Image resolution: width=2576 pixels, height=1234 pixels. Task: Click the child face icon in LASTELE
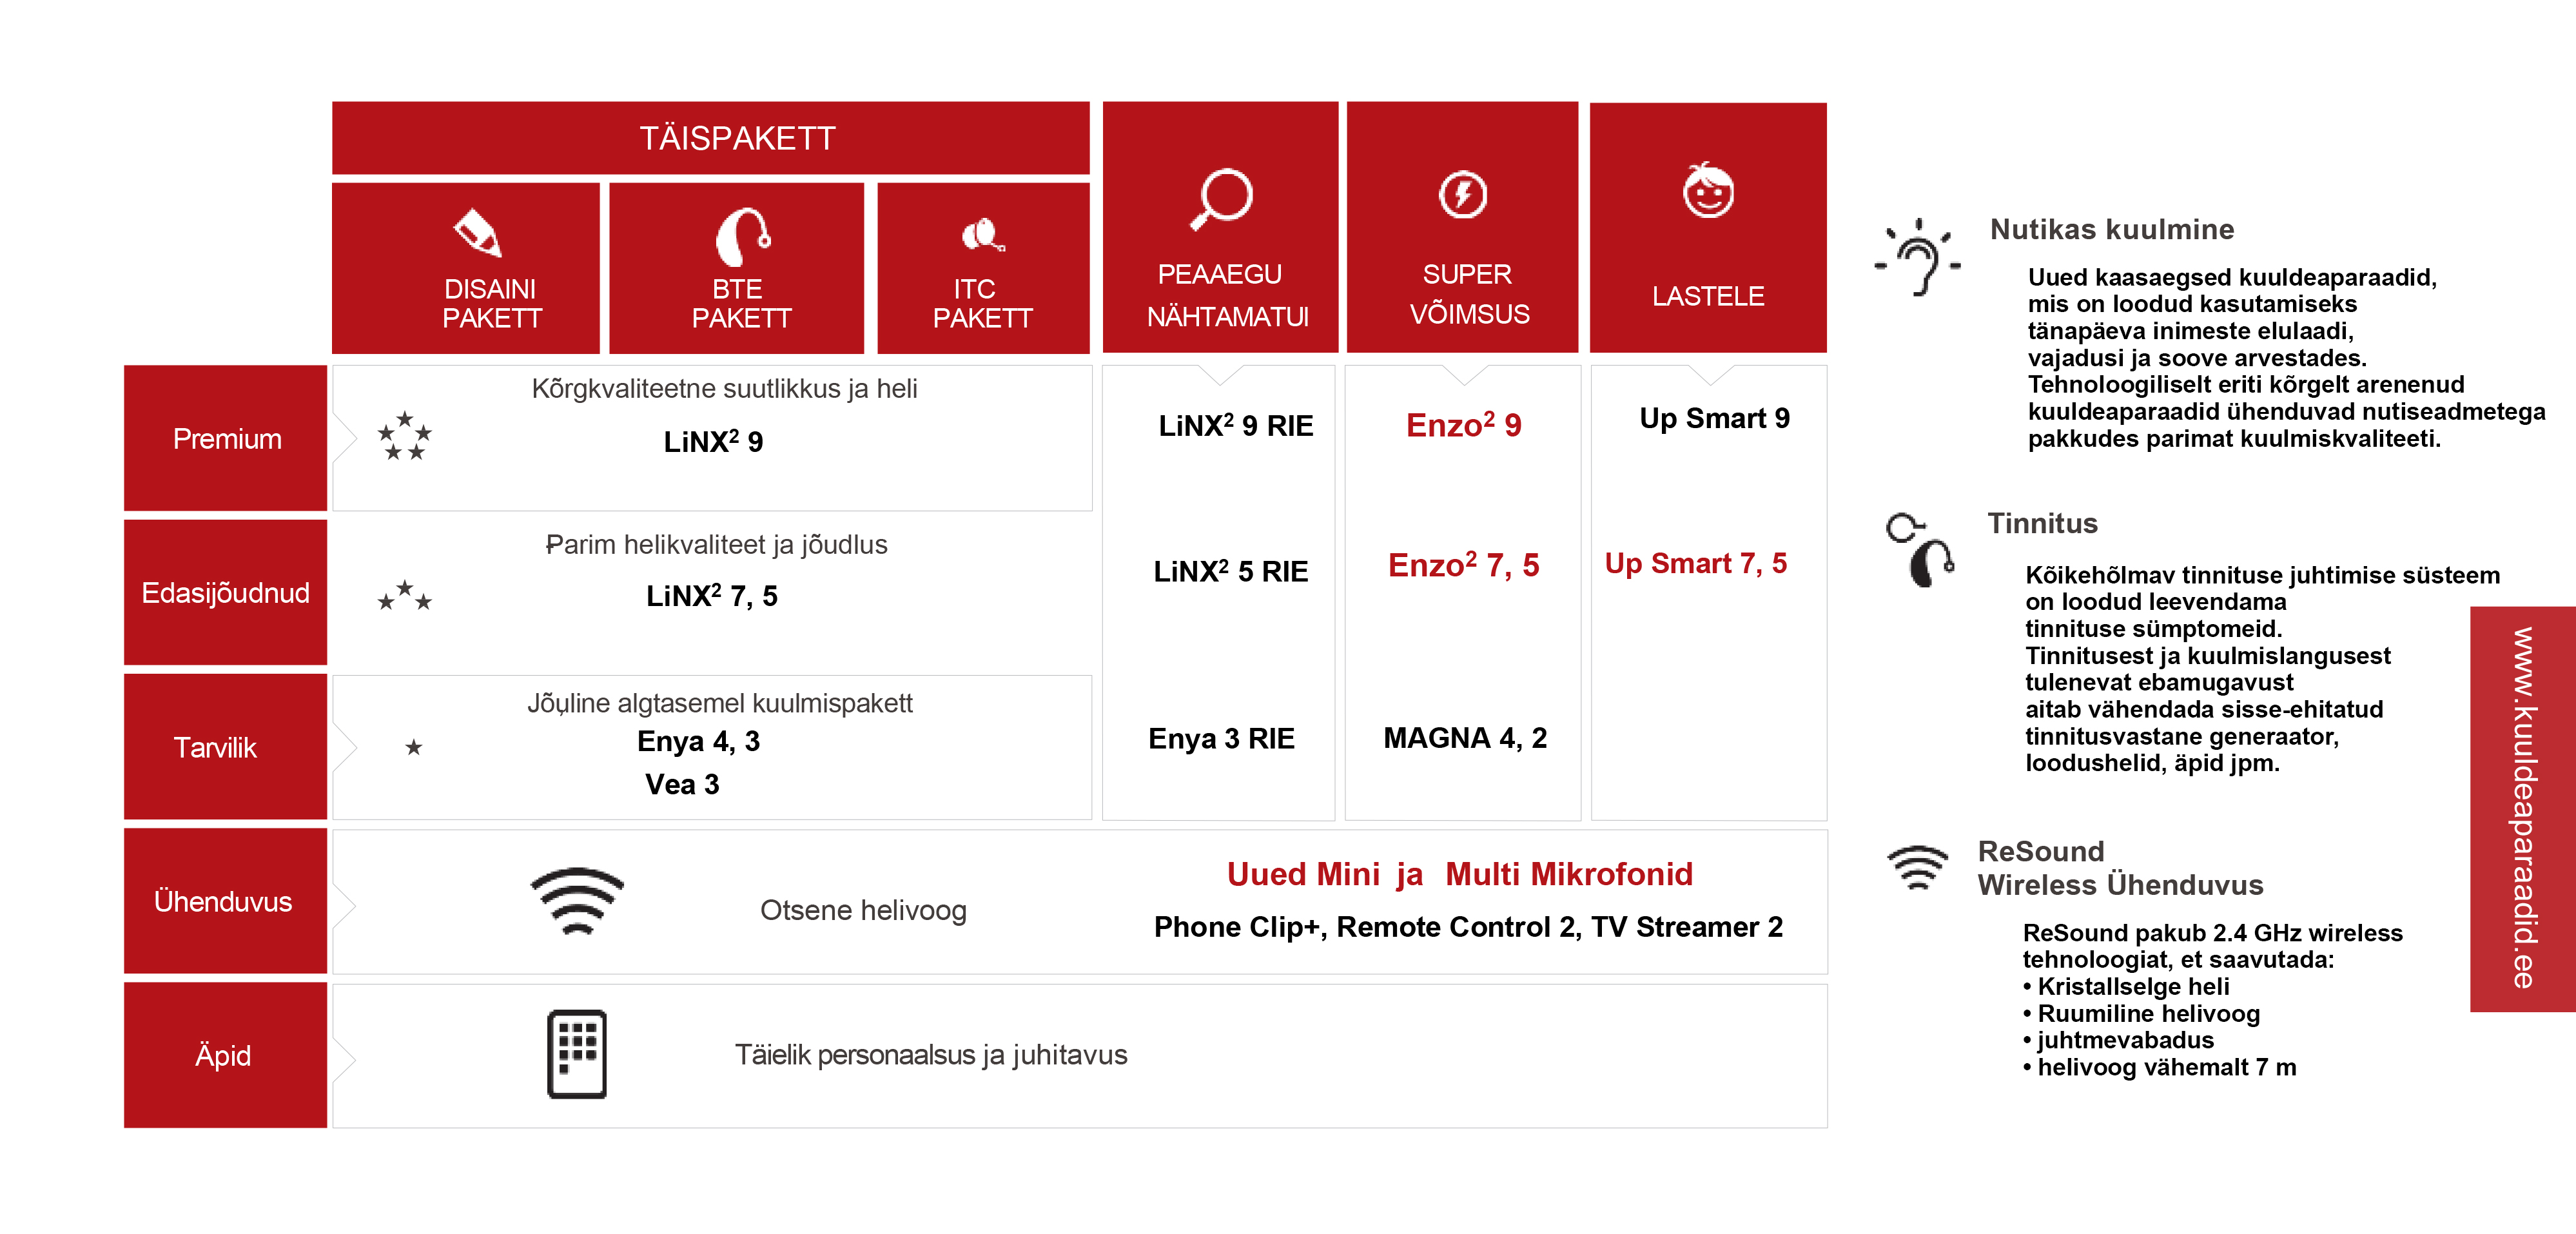pos(1708,190)
